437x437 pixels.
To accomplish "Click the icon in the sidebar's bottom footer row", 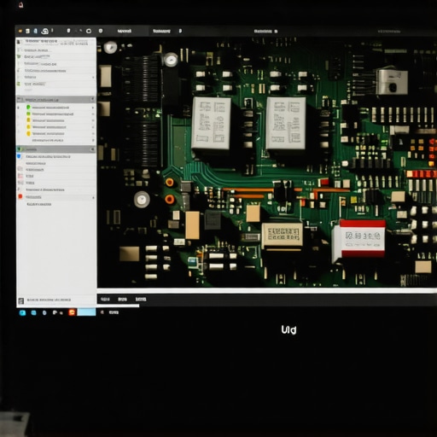I will click(21, 300).
